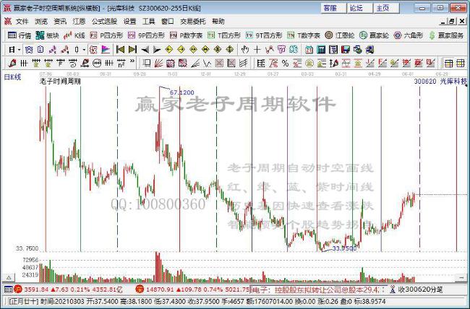
Task: Click the black left arrow icon
Action: [x=145, y=50]
